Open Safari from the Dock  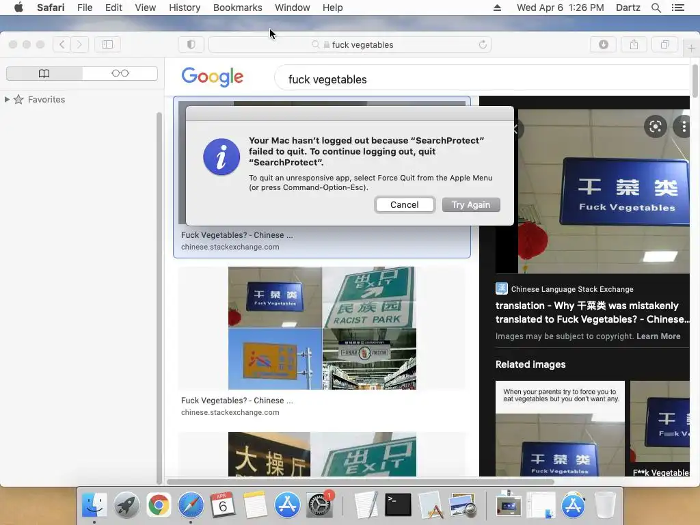coord(191,505)
